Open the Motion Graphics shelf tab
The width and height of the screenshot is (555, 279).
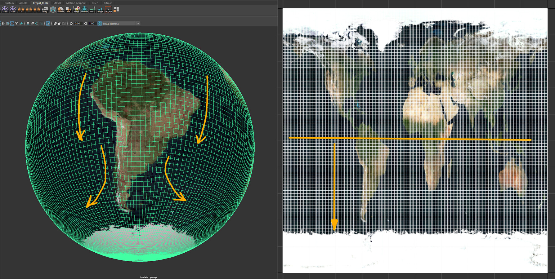76,3
